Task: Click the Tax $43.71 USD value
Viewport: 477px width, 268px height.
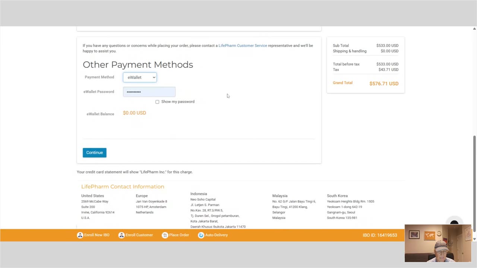Action: (x=388, y=70)
